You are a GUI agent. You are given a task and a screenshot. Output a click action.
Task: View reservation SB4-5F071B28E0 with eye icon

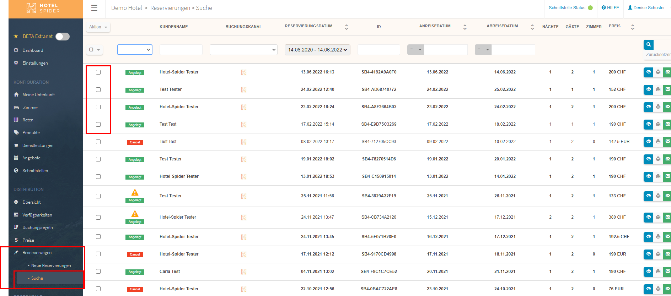click(648, 237)
